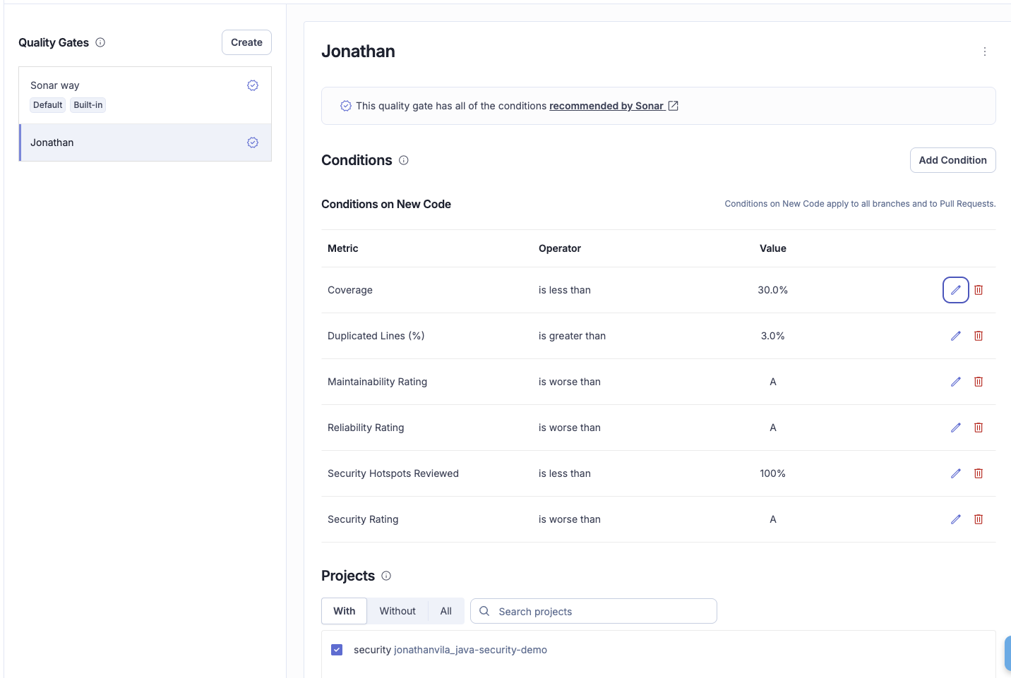The width and height of the screenshot is (1011, 678).
Task: Edit the Coverage condition with pencil icon
Action: [955, 290]
